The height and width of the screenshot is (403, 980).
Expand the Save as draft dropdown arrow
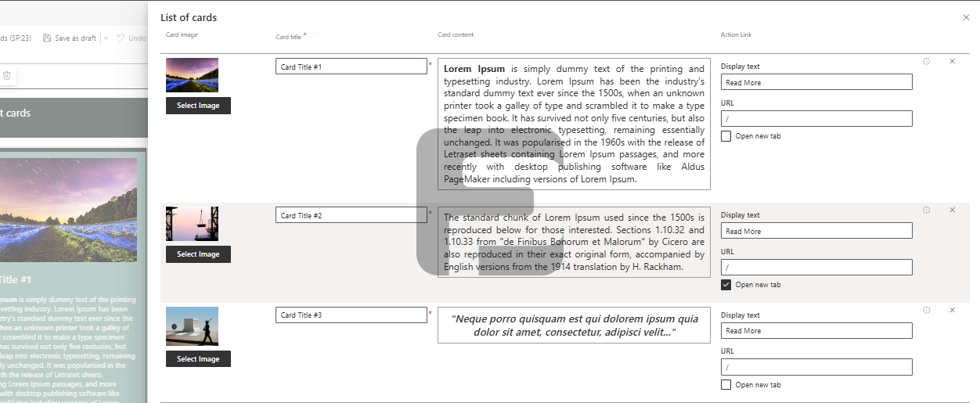[x=106, y=38]
